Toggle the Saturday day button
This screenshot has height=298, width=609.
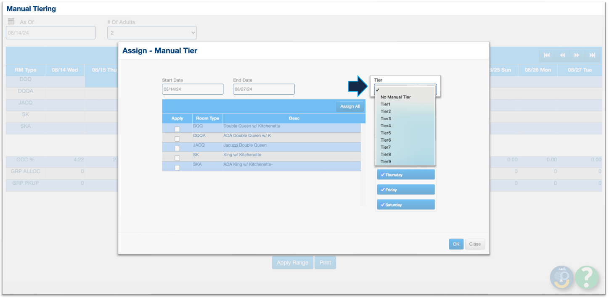click(405, 205)
